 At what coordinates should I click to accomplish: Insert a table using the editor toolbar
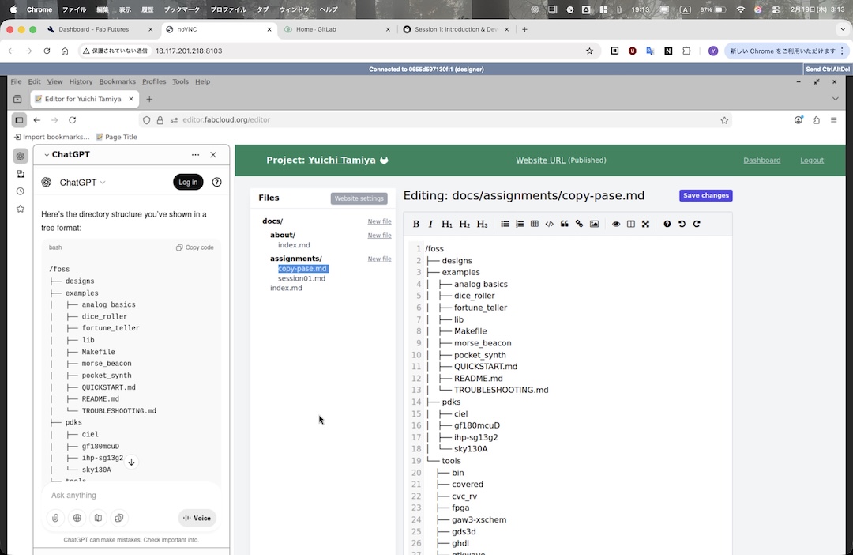535,224
